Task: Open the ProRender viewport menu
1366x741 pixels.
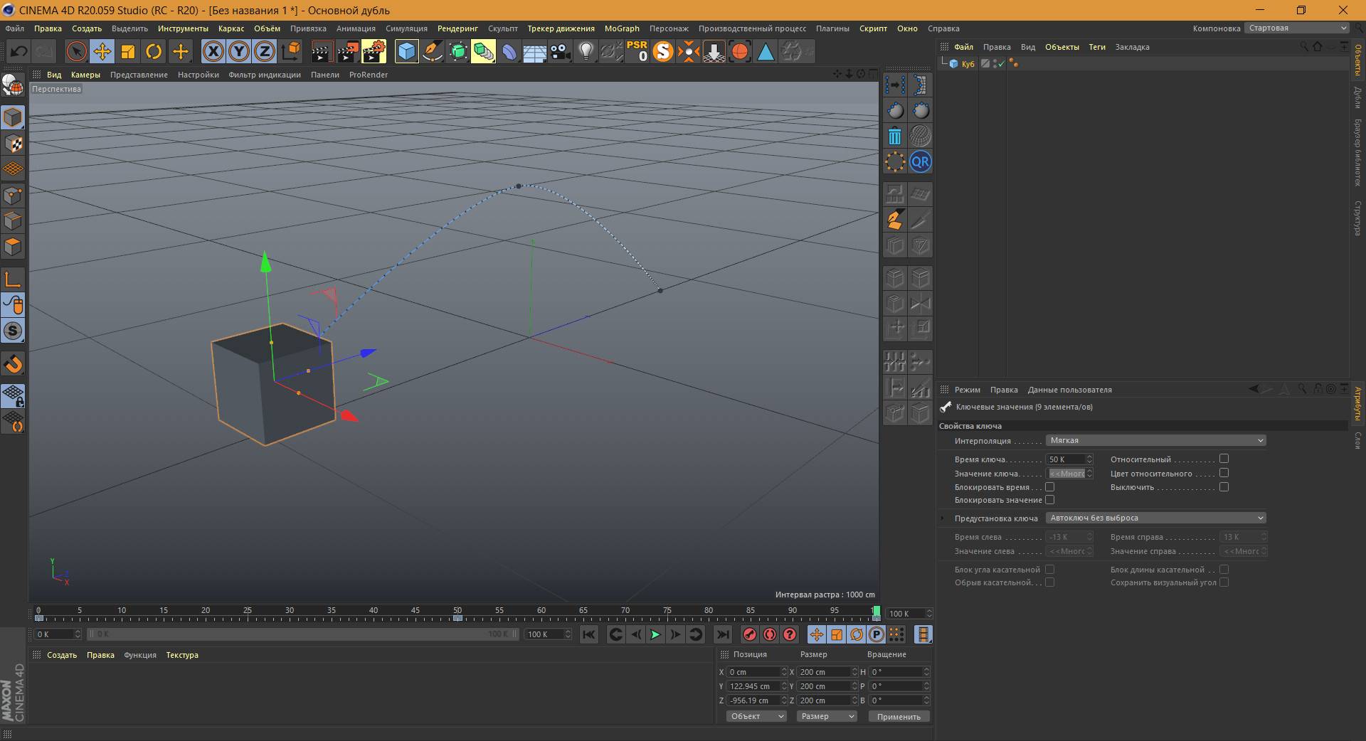Action: pyautogui.click(x=369, y=75)
